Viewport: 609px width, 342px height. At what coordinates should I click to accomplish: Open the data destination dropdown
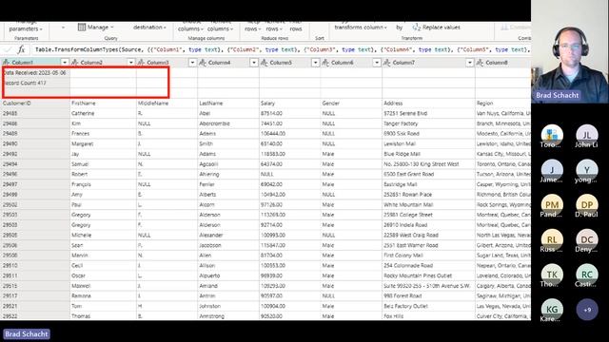(149, 28)
